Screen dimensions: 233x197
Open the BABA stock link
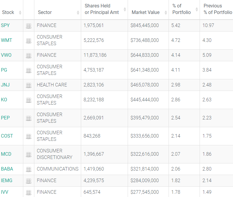click(x=7, y=169)
